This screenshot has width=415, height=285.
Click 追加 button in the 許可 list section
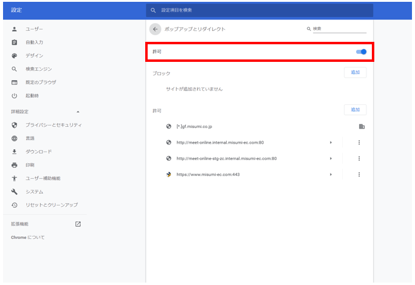[355, 110]
